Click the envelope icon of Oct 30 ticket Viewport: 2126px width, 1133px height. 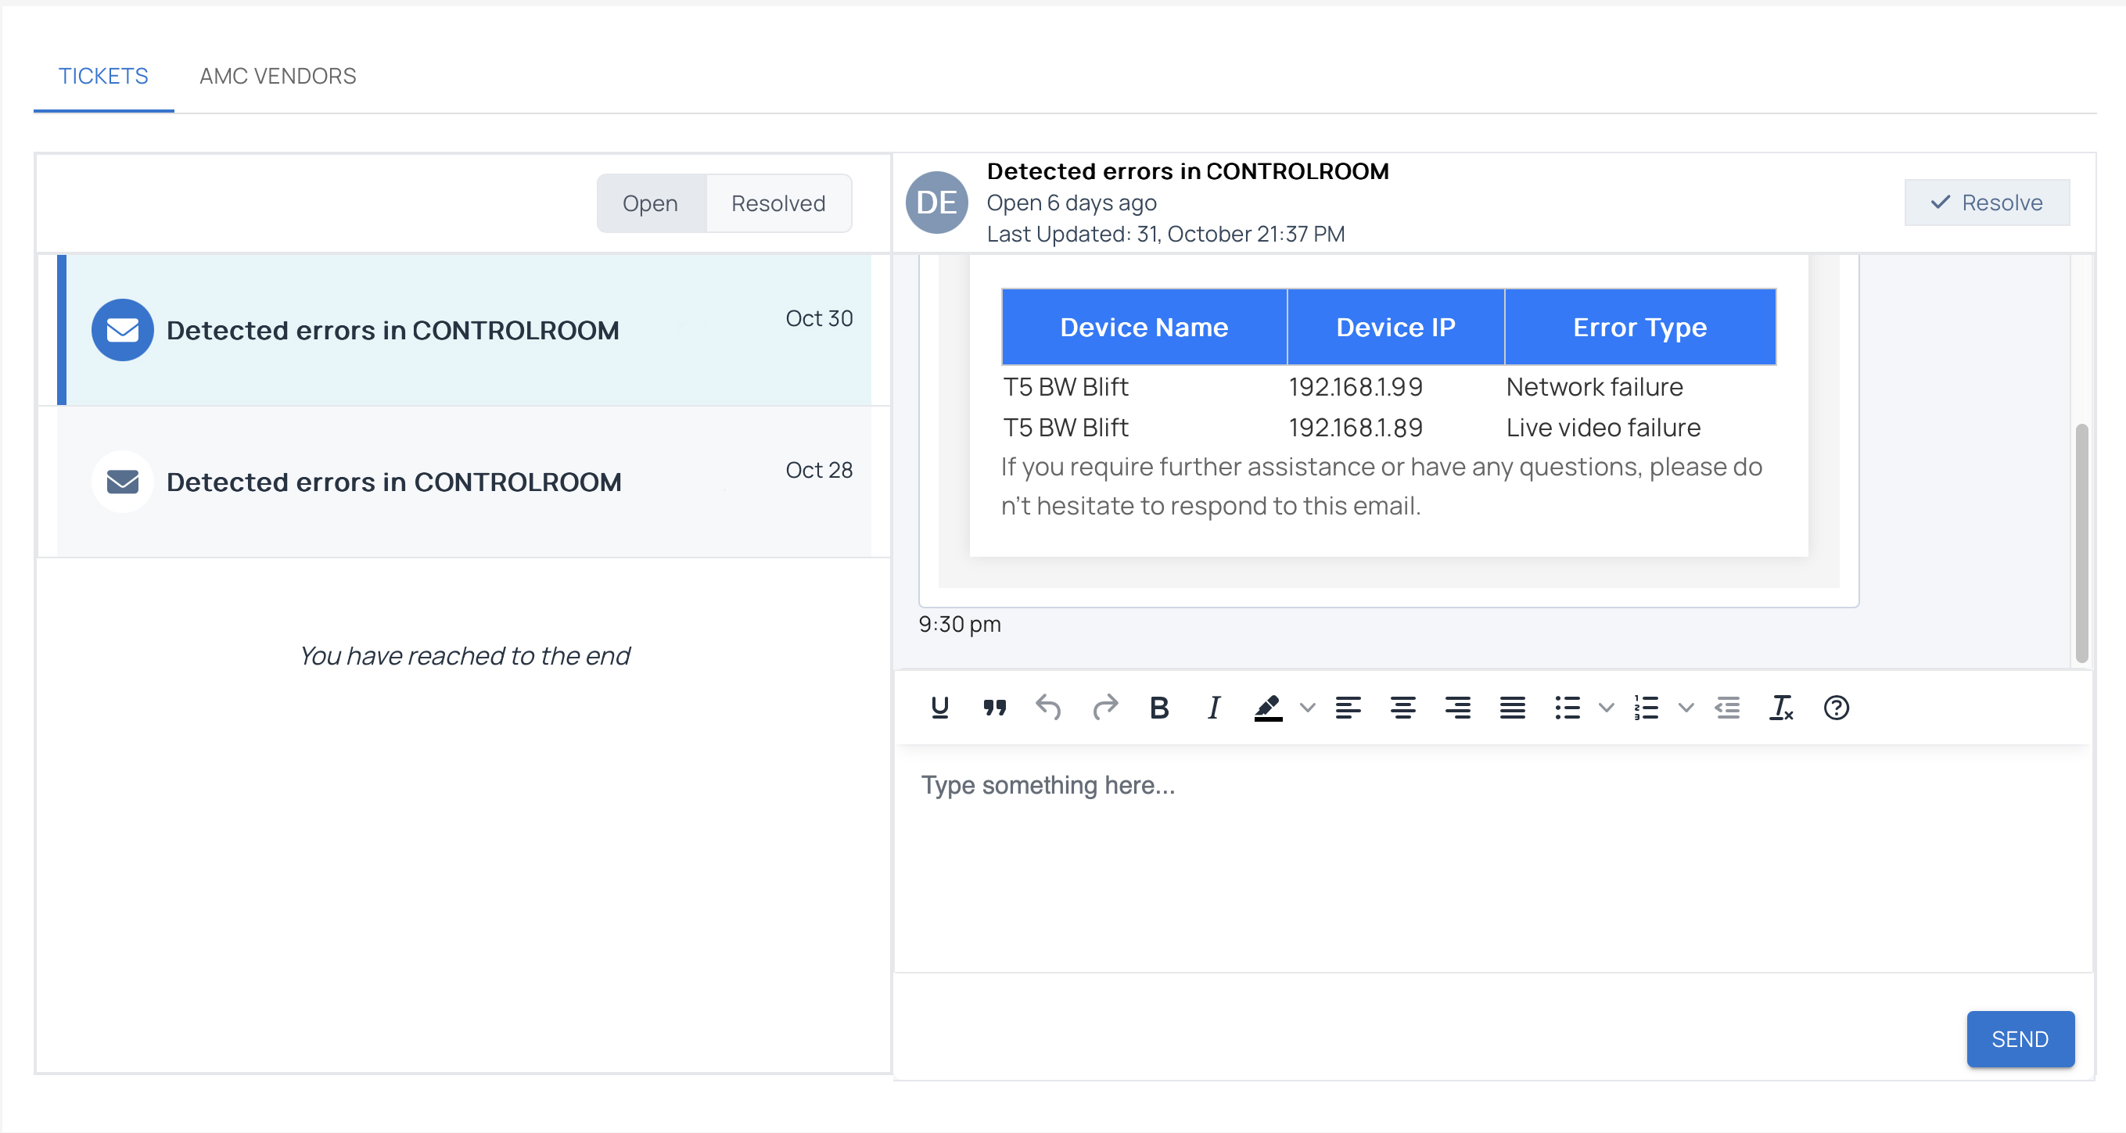coord(122,330)
